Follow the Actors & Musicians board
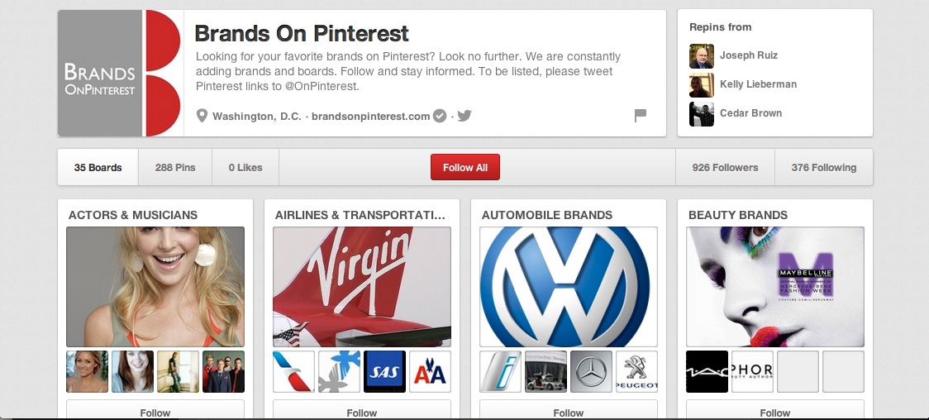The width and height of the screenshot is (929, 420). point(155,411)
